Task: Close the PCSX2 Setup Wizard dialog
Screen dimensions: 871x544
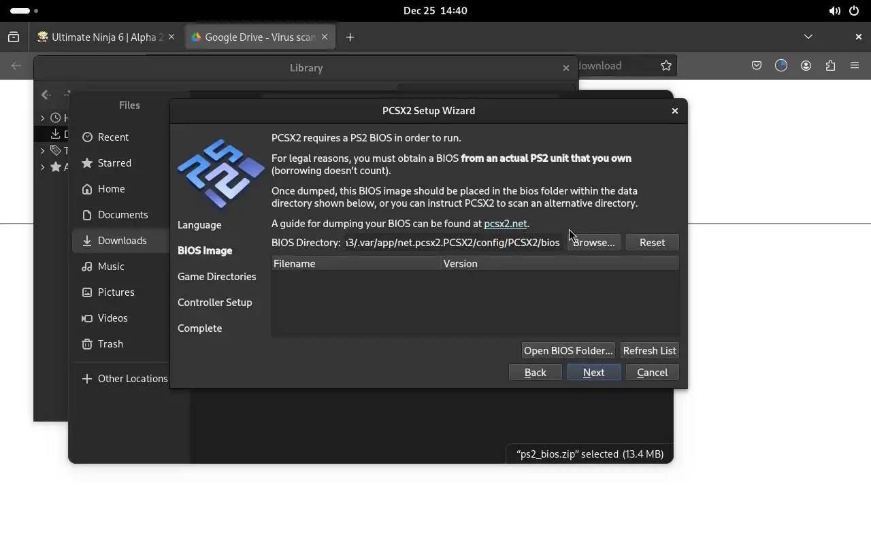Action: (675, 111)
